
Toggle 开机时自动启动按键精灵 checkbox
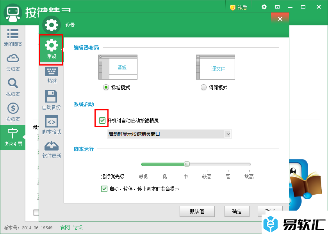[102, 121]
